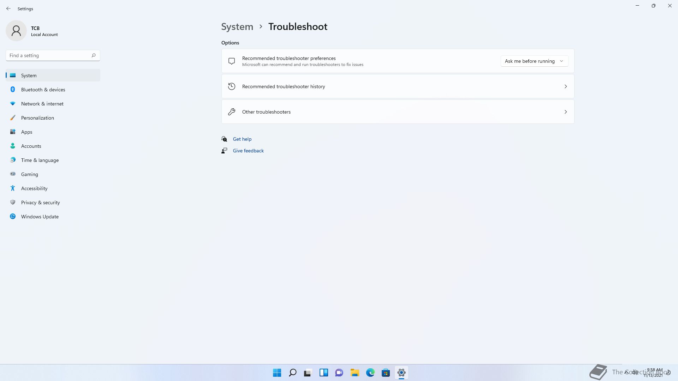
Task: Open the TCB user account avatar
Action: [x=16, y=31]
